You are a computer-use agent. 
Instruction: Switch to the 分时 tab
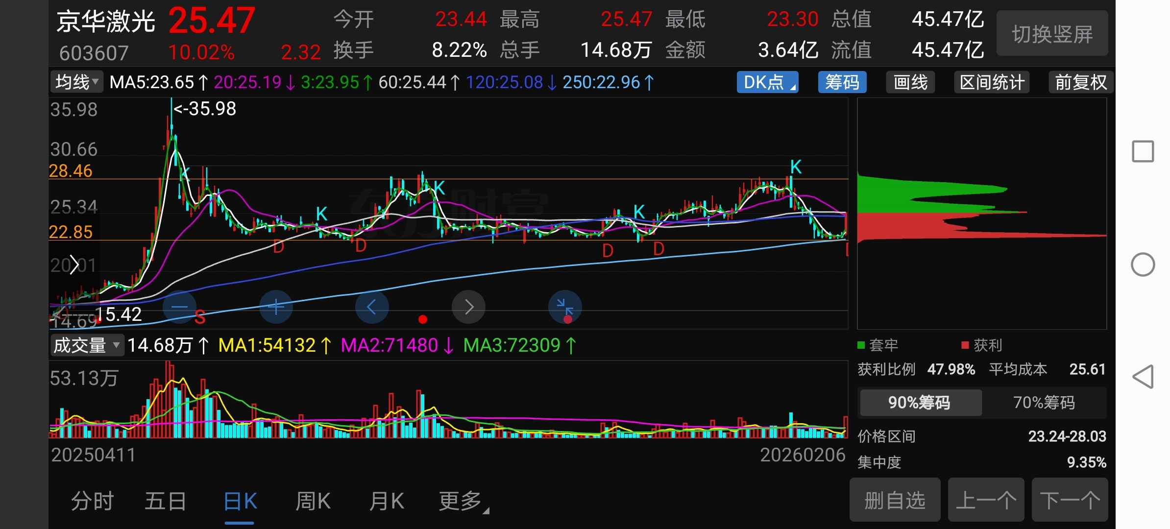tap(93, 502)
